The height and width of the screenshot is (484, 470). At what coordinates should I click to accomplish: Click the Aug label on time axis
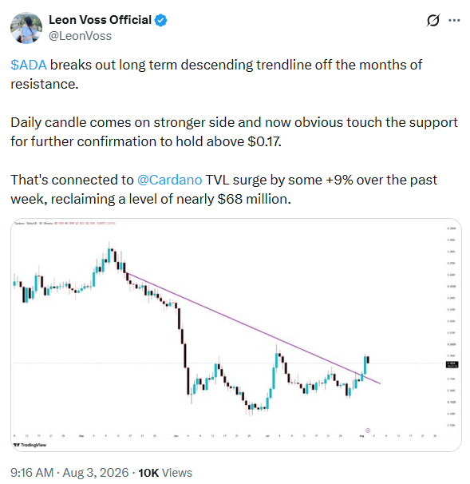pyautogui.click(x=361, y=436)
